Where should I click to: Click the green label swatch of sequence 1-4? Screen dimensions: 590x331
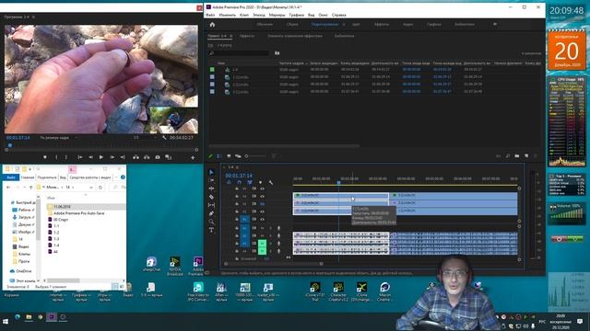click(212, 70)
